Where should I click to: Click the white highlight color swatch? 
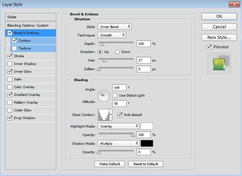coord(147,126)
